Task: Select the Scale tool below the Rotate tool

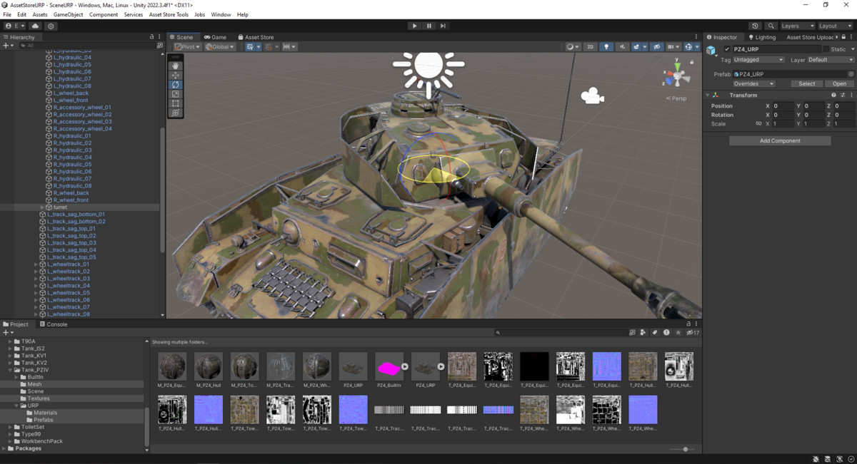Action: pyautogui.click(x=176, y=95)
